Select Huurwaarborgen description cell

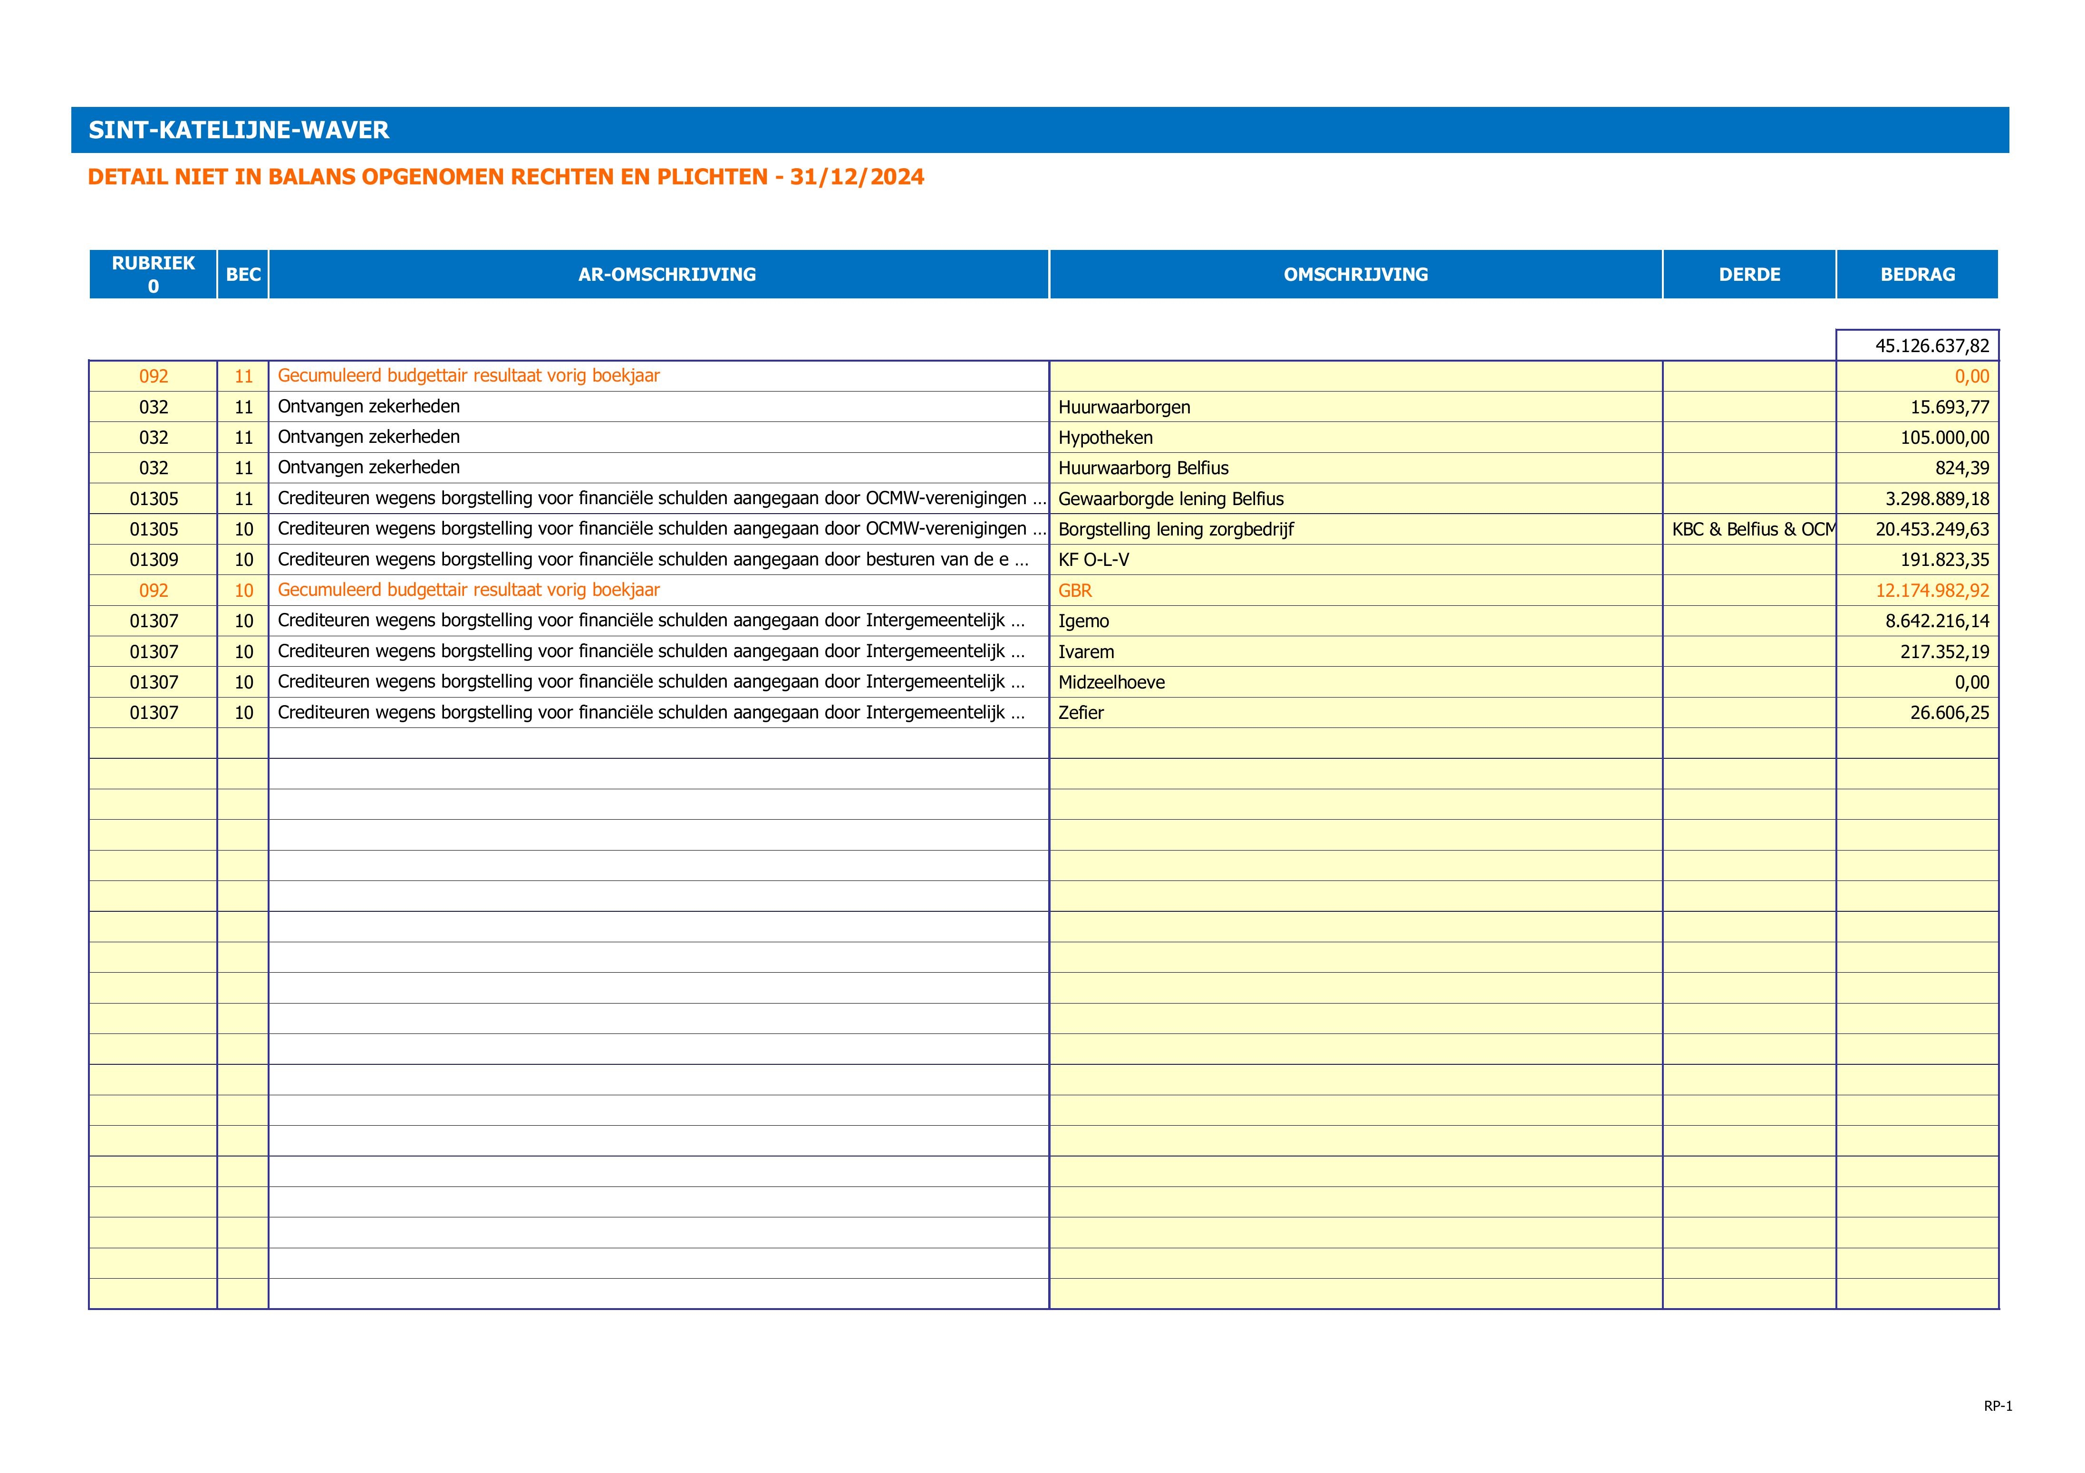click(x=1356, y=408)
